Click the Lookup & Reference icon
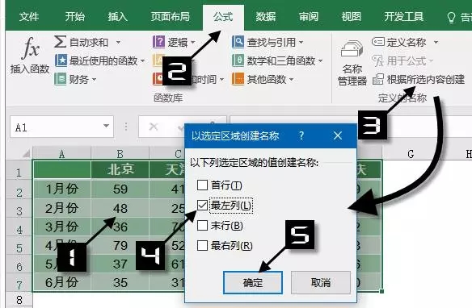The image size is (472, 308). (238, 42)
